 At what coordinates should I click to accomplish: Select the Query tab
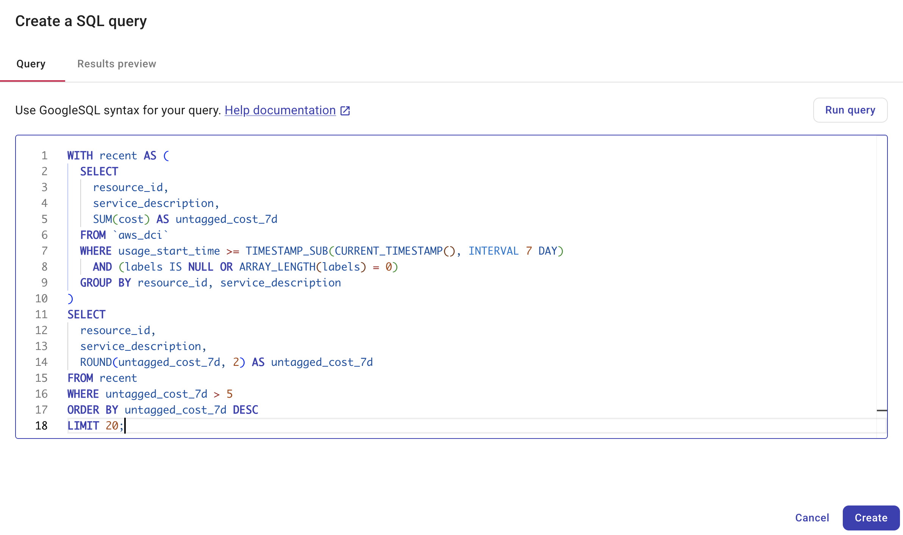click(31, 64)
